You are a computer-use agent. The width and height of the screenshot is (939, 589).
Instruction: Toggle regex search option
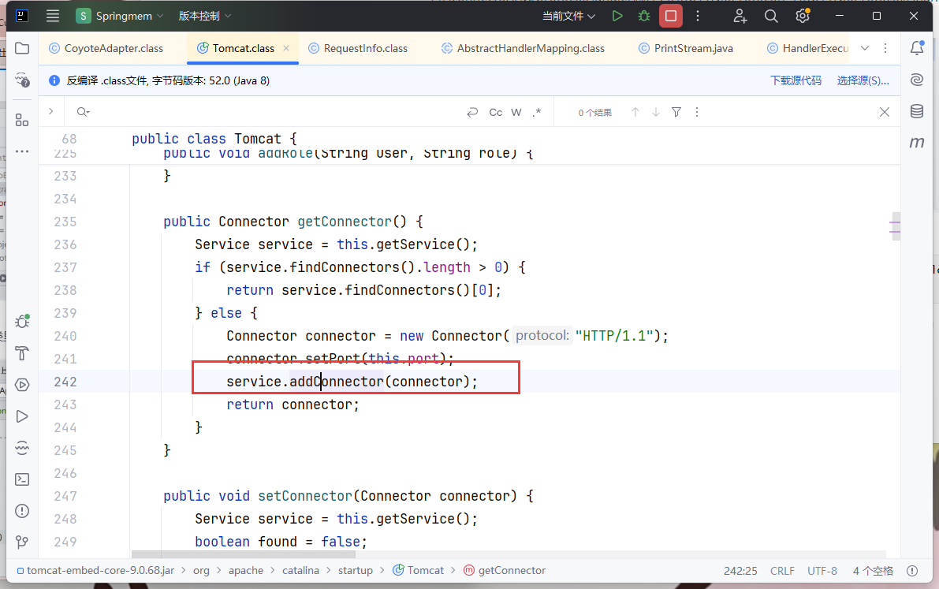pos(537,113)
